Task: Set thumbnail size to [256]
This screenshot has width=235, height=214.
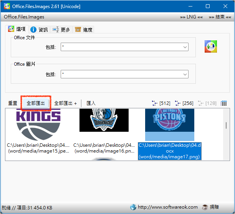Action: coord(184,103)
